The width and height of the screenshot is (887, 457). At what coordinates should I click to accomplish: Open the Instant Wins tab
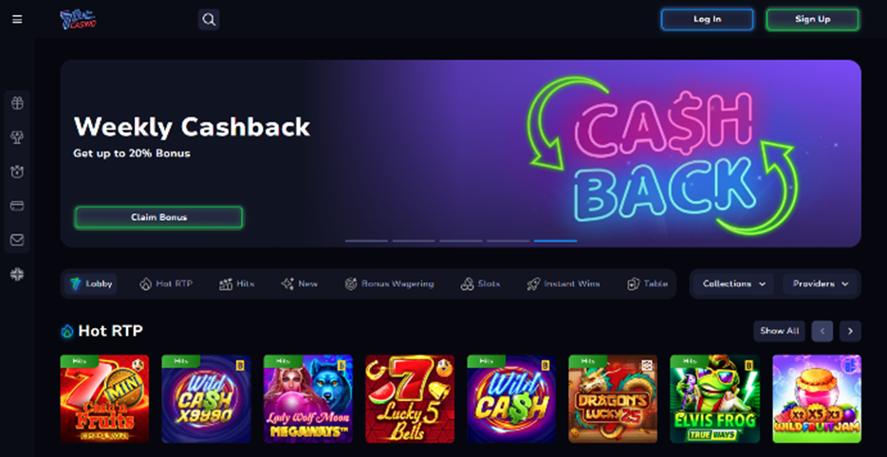click(563, 283)
